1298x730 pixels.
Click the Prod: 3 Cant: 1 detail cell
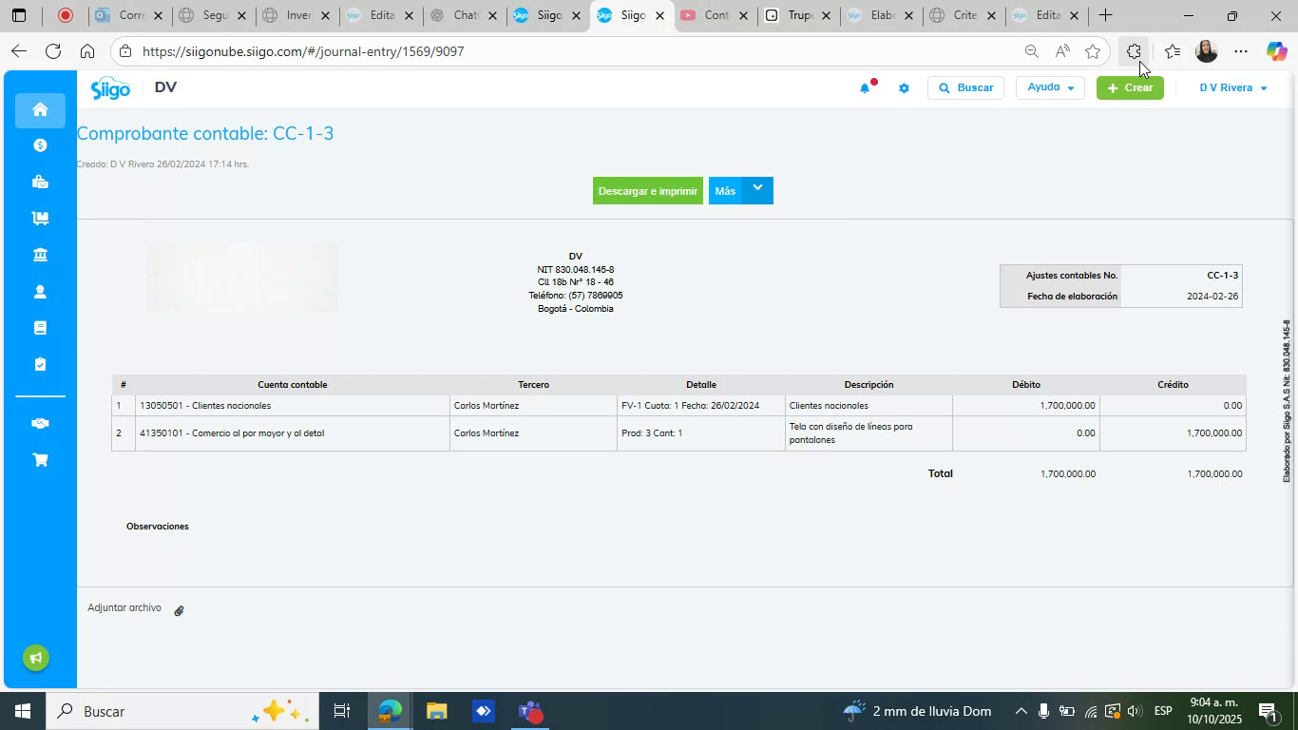pyautogui.click(x=701, y=433)
